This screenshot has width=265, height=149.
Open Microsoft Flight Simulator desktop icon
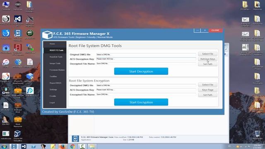click(30, 21)
